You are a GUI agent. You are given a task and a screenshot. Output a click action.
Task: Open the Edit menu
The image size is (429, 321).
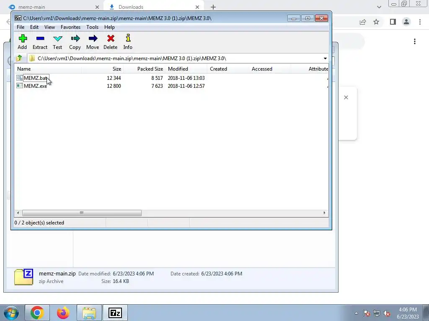pyautogui.click(x=34, y=27)
